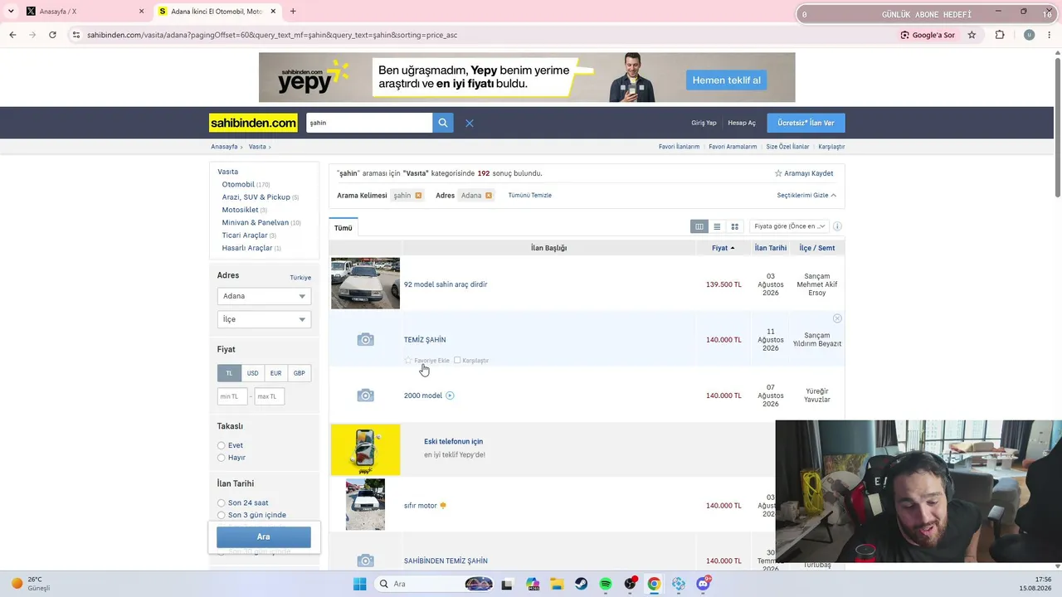1062x597 pixels.
Task: Bookmark this page with the star icon
Action: coord(972,35)
